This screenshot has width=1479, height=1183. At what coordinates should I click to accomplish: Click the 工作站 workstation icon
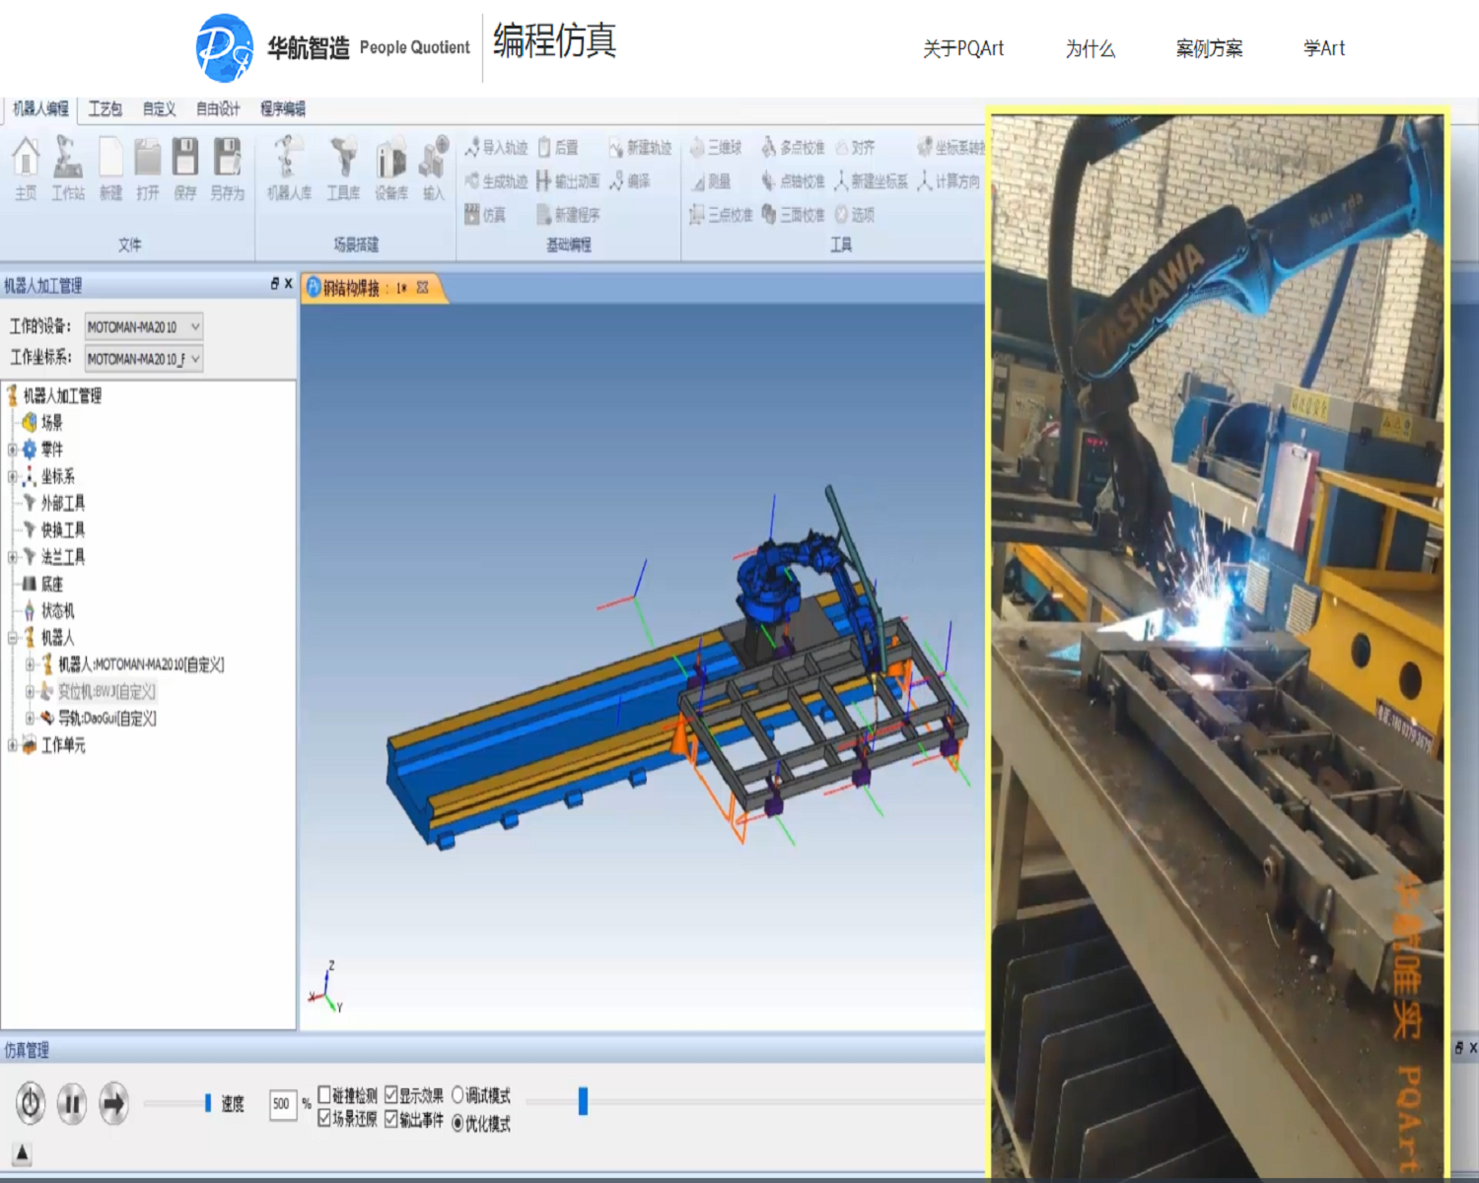pyautogui.click(x=67, y=168)
